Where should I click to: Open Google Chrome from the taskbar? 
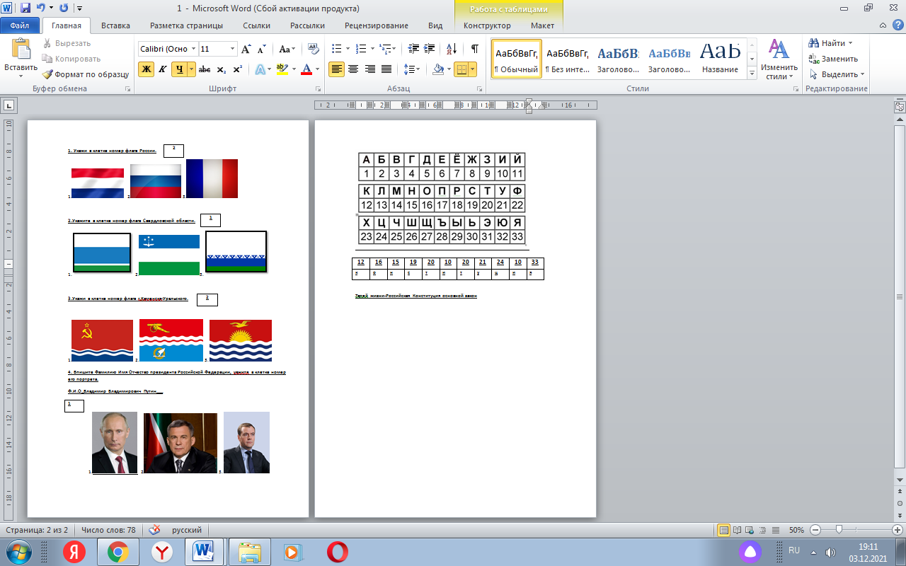[x=117, y=551]
